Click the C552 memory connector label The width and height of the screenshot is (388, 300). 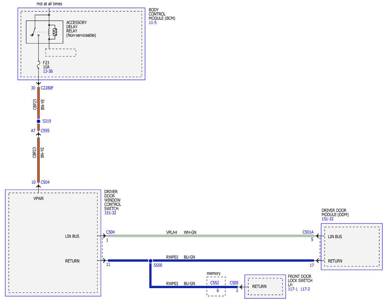(215, 283)
